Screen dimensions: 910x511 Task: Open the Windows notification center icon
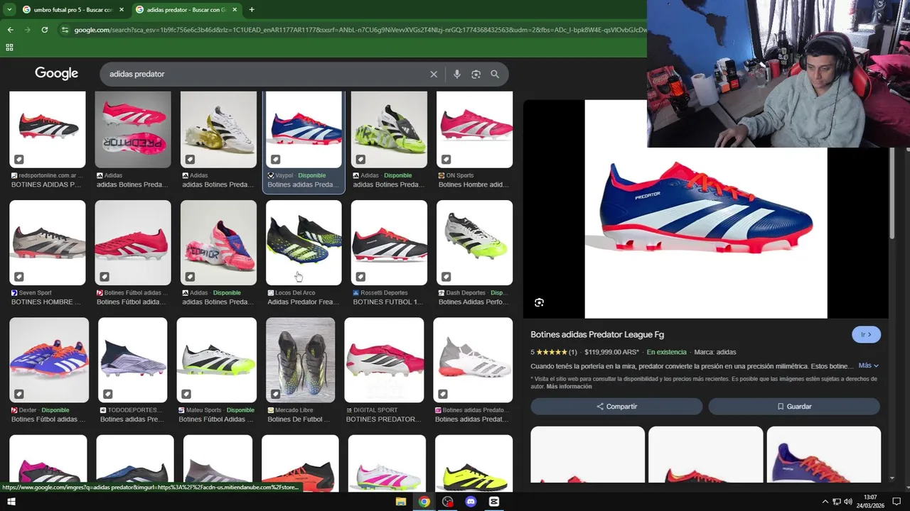pyautogui.click(x=896, y=502)
